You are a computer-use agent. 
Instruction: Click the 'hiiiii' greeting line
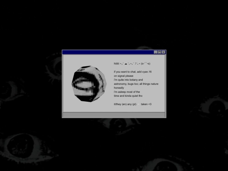(132, 63)
